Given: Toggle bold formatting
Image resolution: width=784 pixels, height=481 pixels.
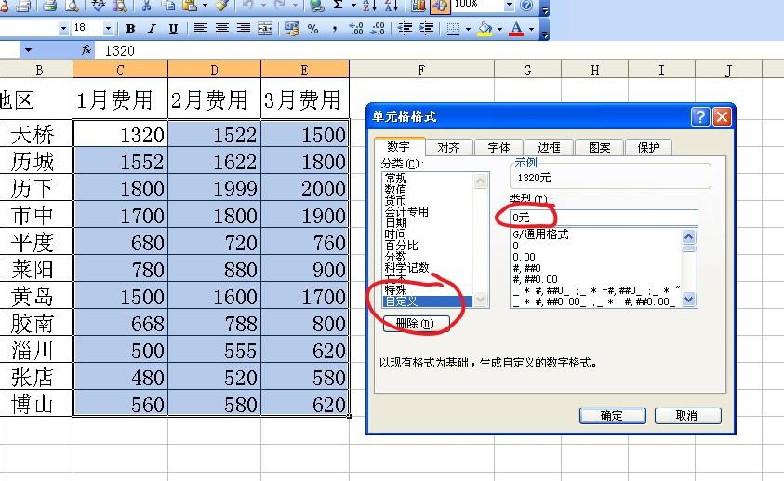Looking at the screenshot, I should [130, 29].
